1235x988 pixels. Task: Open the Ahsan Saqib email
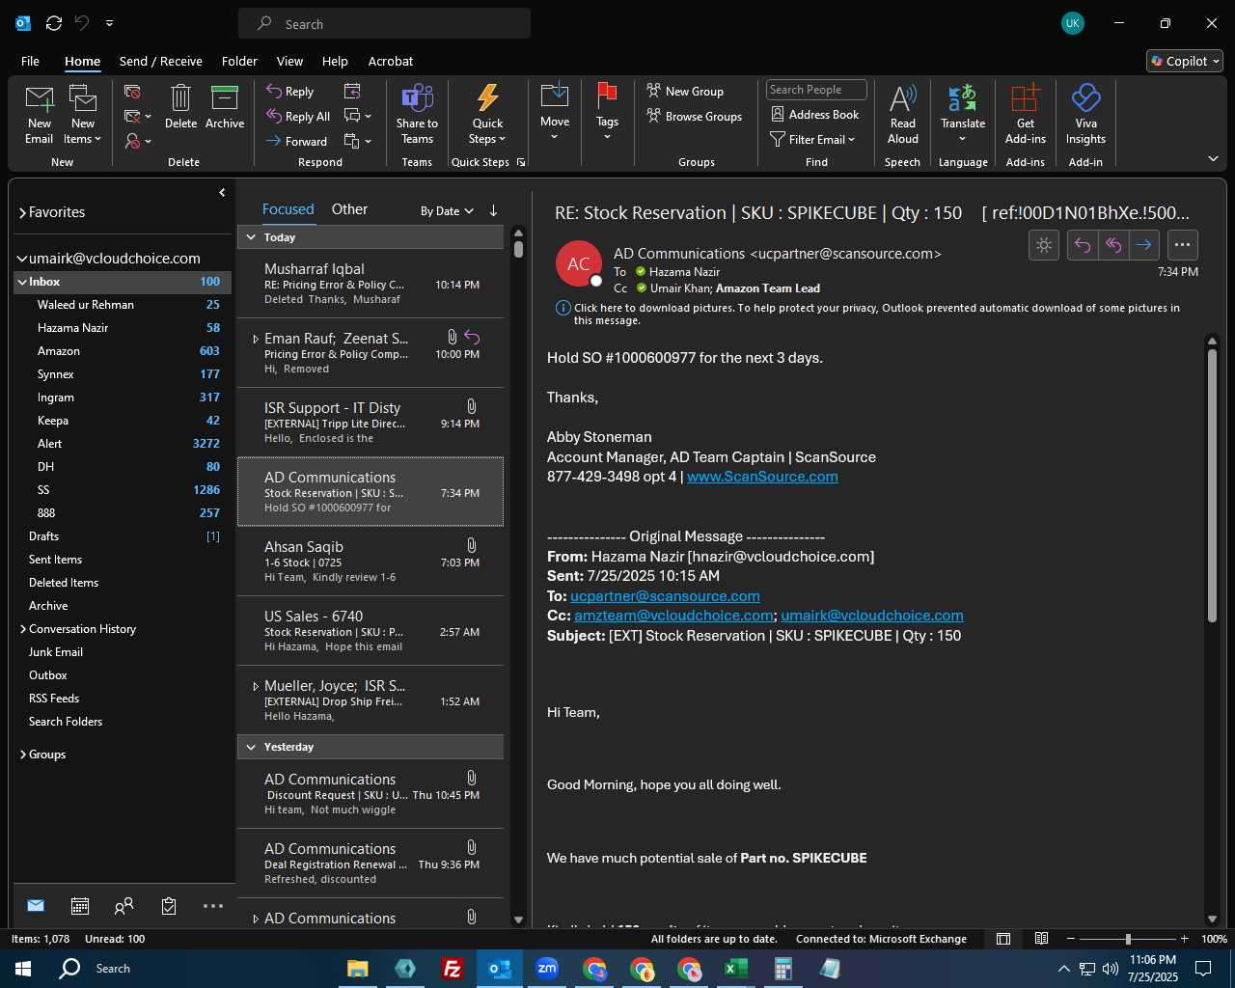pyautogui.click(x=370, y=562)
